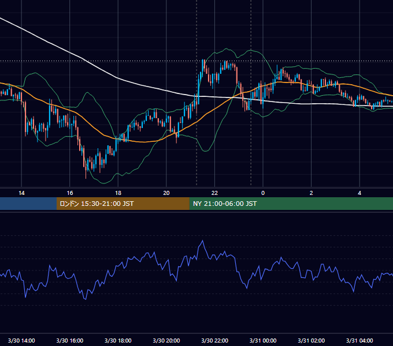Click the '2' hour label on the price chart axis
The image size is (393, 346).
point(312,193)
